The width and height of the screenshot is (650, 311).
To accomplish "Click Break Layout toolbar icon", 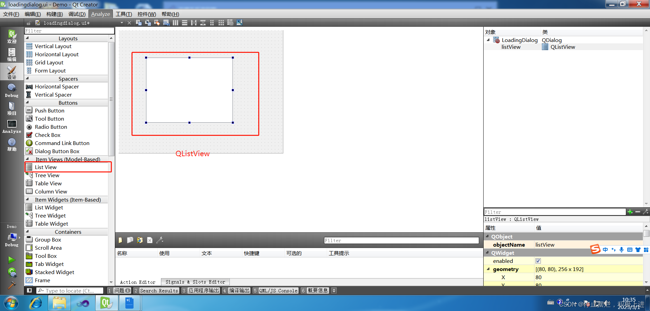I will tap(230, 23).
